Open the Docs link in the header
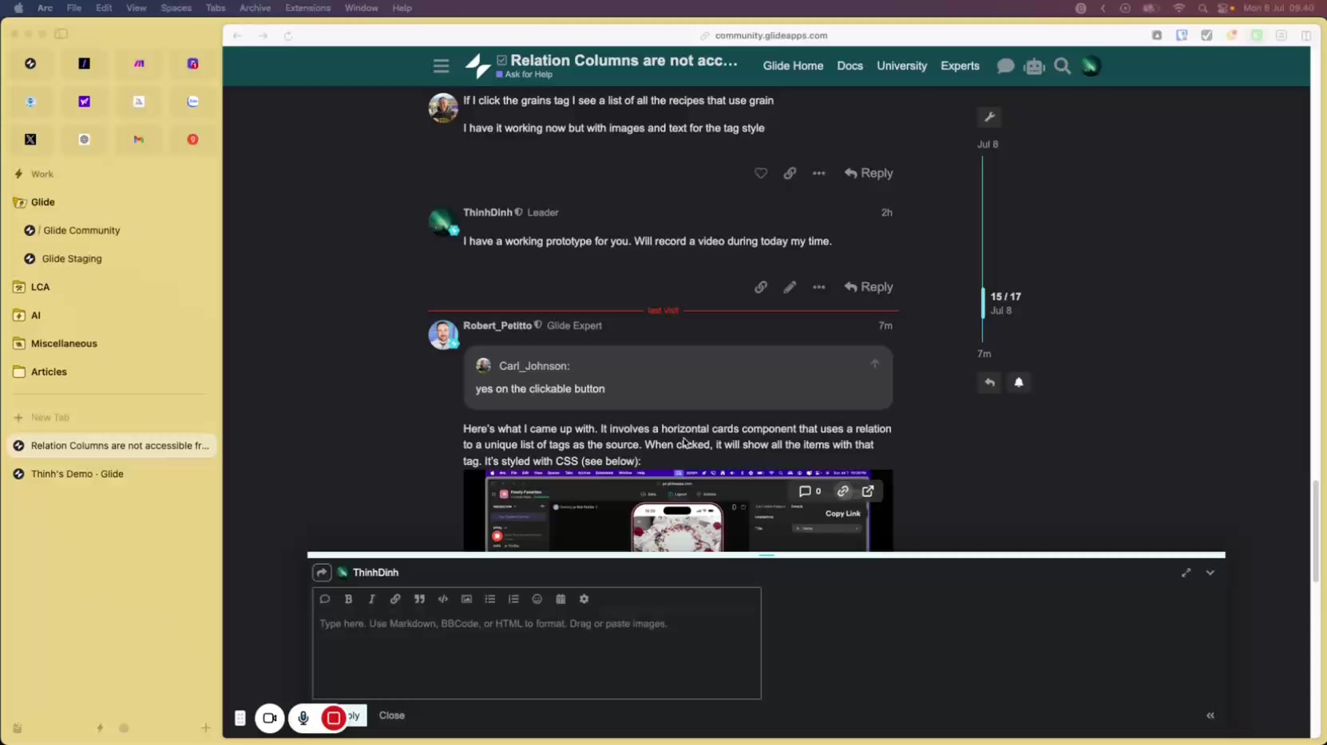This screenshot has width=1327, height=745. (x=850, y=66)
